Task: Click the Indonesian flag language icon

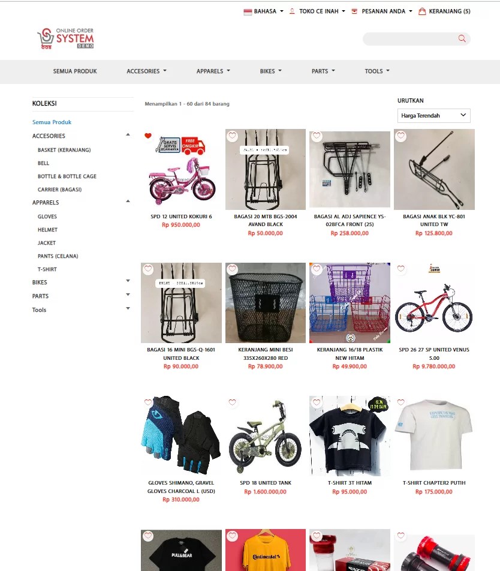Action: pos(248,11)
